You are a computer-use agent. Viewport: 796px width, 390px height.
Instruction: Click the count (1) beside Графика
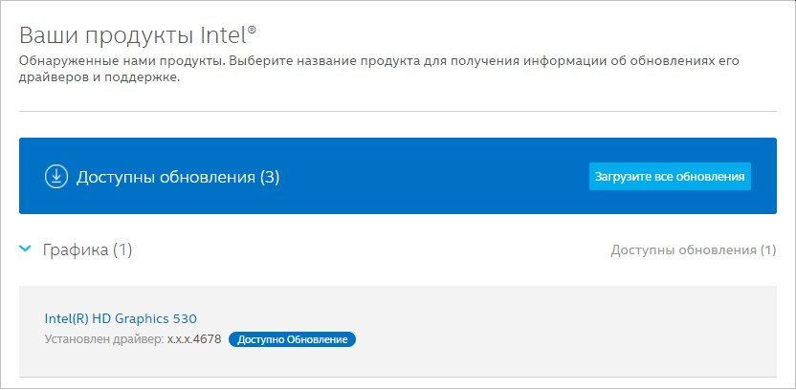pos(122,250)
